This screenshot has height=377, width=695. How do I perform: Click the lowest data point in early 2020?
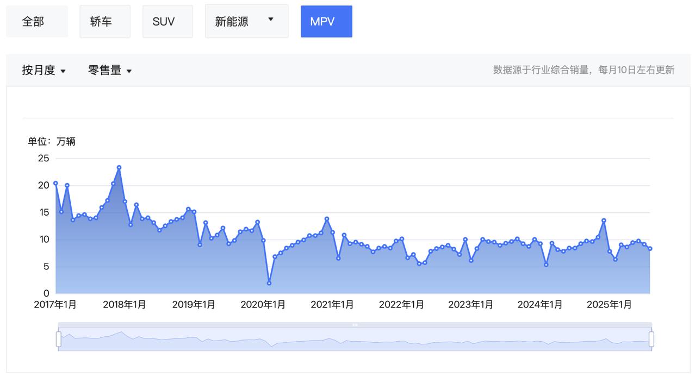(x=269, y=283)
